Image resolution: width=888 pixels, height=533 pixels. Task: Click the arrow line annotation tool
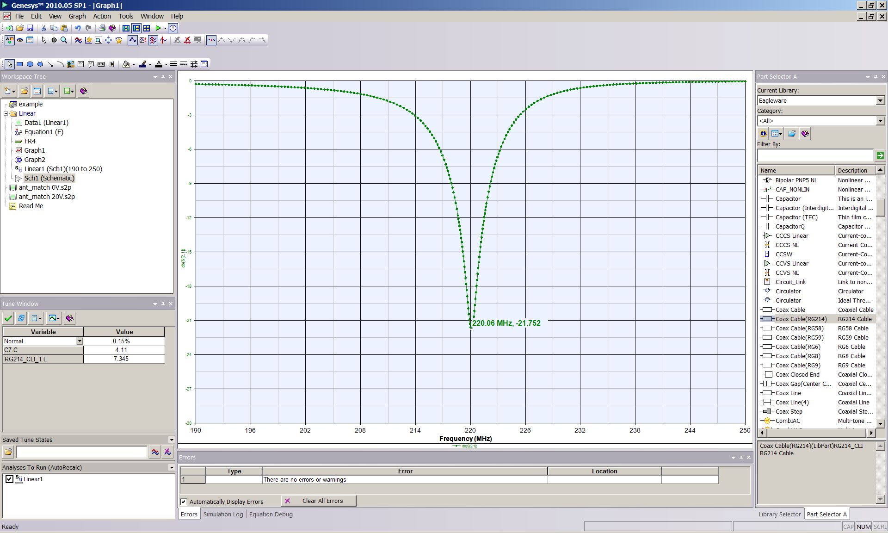[50, 64]
